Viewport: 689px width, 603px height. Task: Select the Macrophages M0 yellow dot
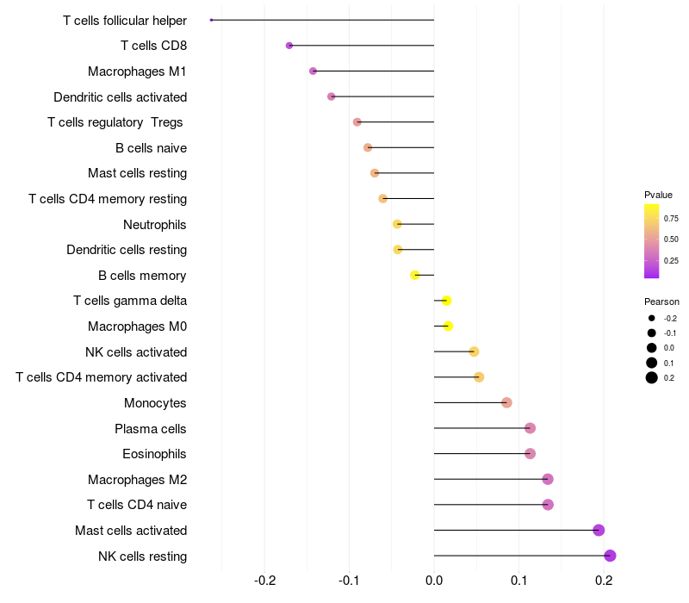tap(448, 326)
